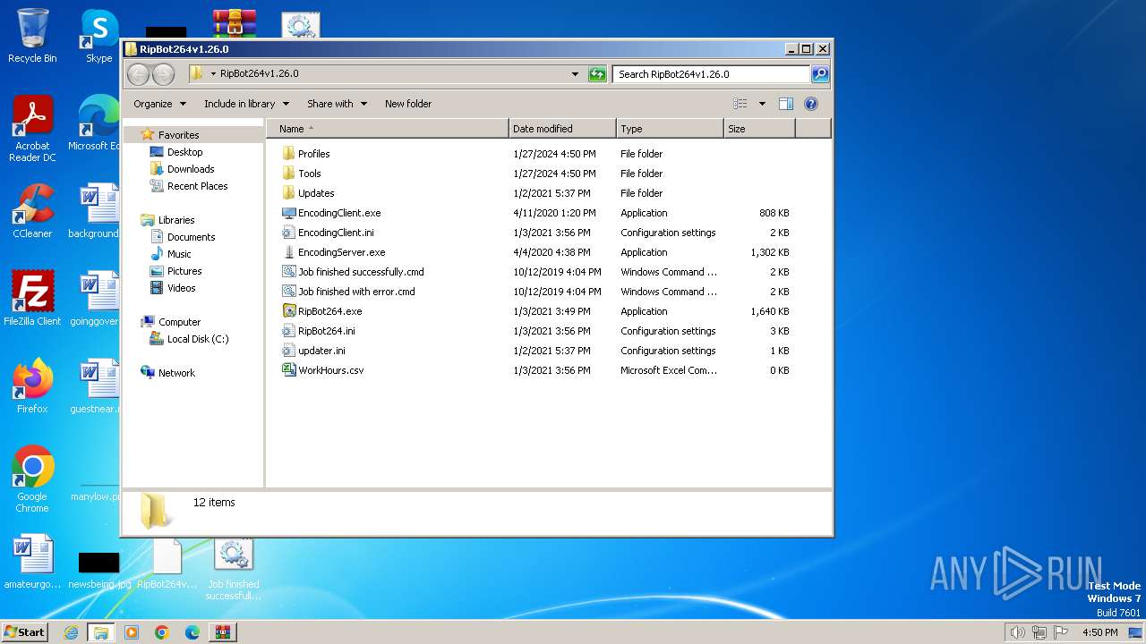Click the Back navigation arrow button

138,74
